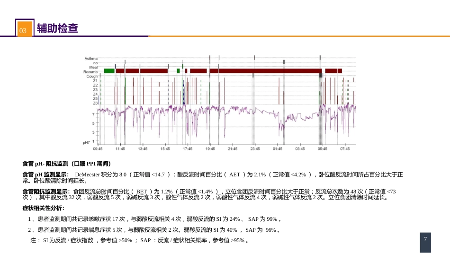Click the 01:45 time axis label
The width and height of the screenshot is (450, 253).
coord(278,148)
